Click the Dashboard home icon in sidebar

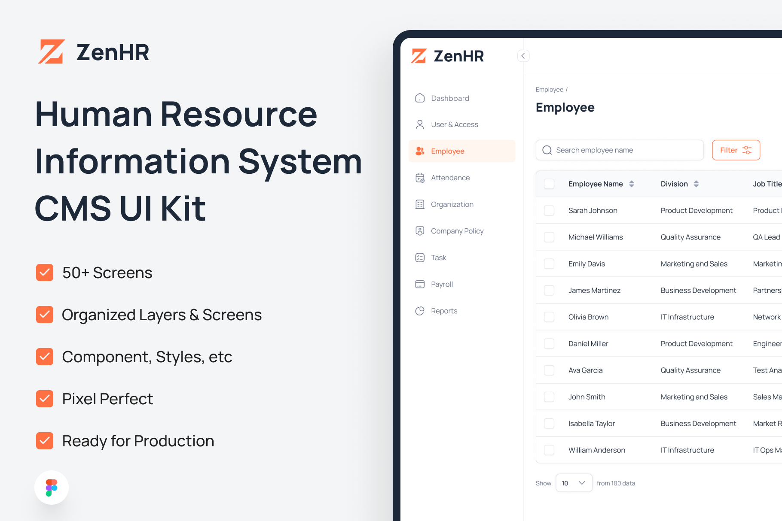coord(420,98)
